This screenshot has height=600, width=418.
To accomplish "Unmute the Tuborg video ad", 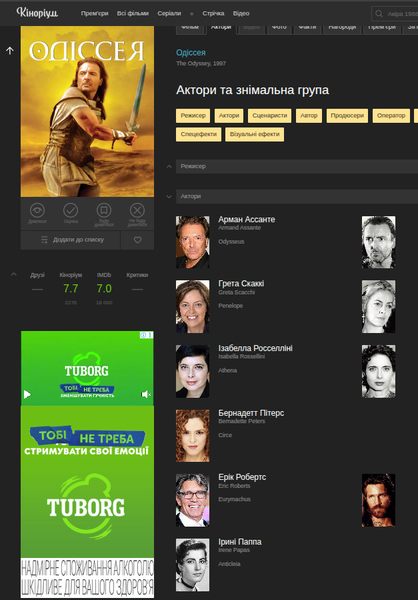I will (x=146, y=394).
